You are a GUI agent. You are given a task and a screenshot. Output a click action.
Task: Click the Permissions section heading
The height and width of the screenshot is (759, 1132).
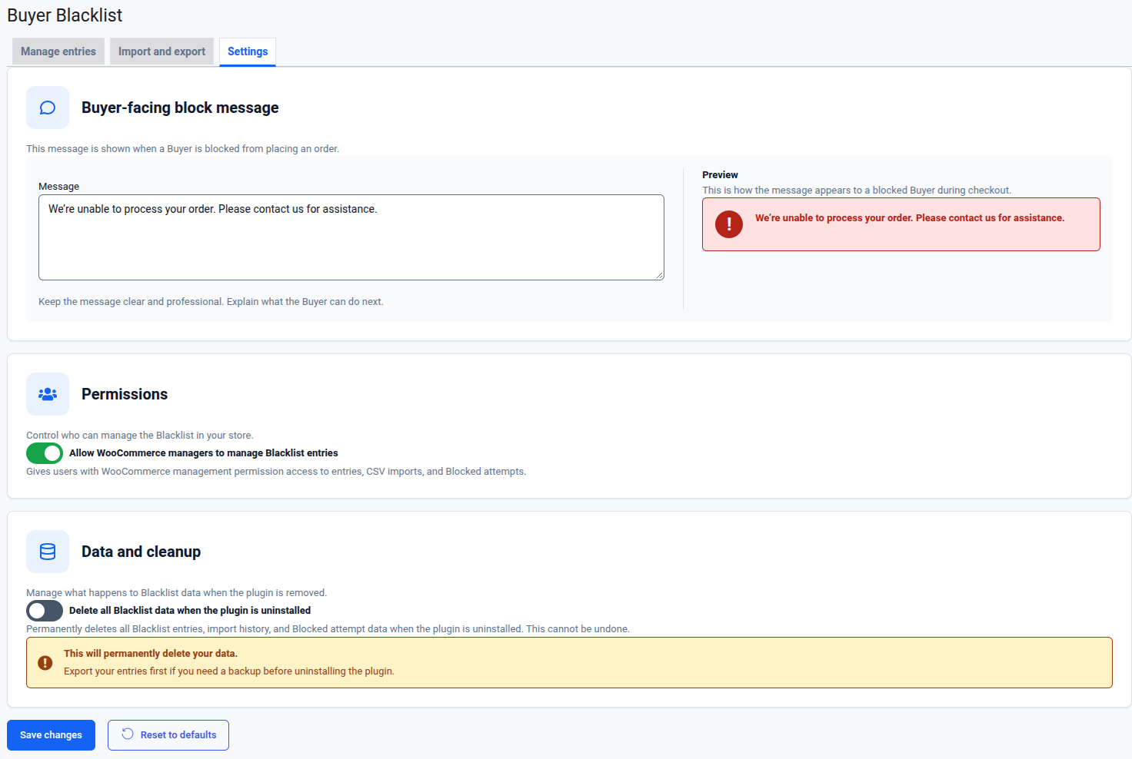coord(125,394)
